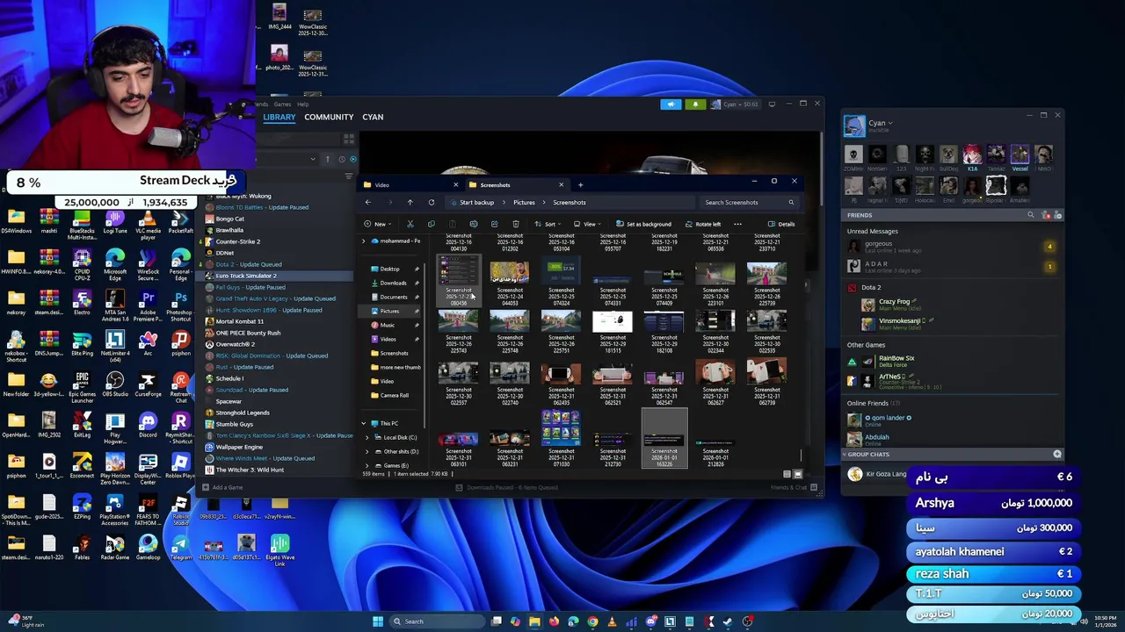Open Telegram desktop shortcut
Screen dimensions: 1125x632
click(180, 548)
